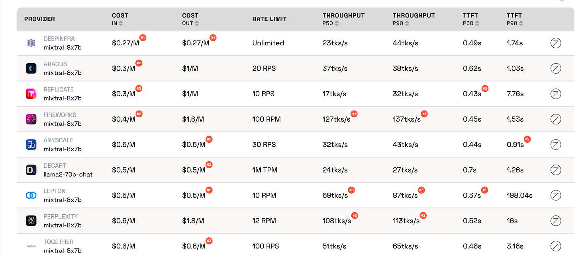Open the Lepton row arrow link
This screenshot has width=580, height=258.
pyautogui.click(x=555, y=195)
